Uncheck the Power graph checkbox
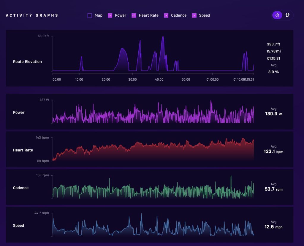304x246 pixels. point(110,15)
